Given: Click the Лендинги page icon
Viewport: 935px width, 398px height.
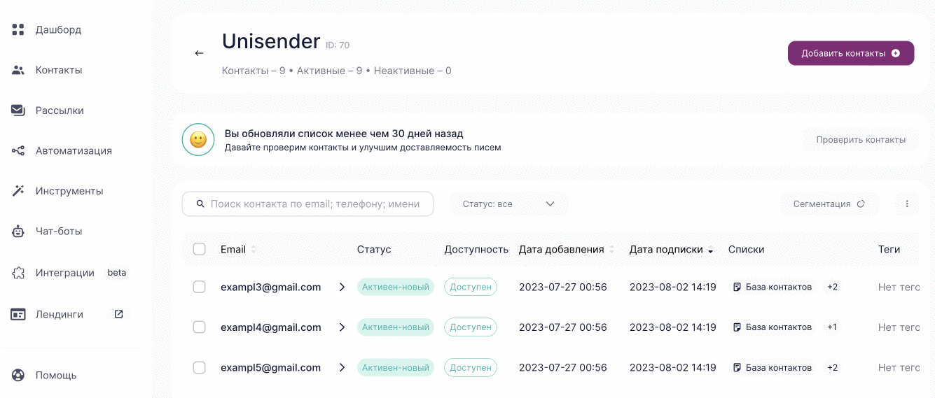Looking at the screenshot, I should (18, 314).
